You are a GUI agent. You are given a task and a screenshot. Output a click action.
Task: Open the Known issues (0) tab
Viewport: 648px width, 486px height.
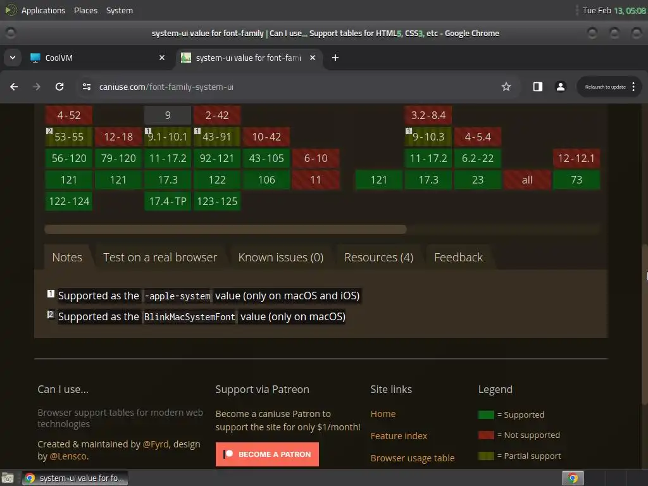point(280,258)
